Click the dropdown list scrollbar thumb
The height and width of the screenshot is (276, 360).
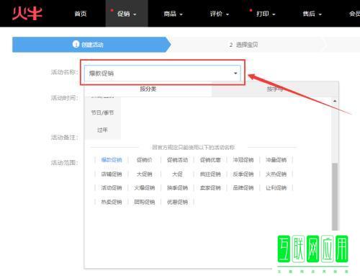[x=335, y=197]
